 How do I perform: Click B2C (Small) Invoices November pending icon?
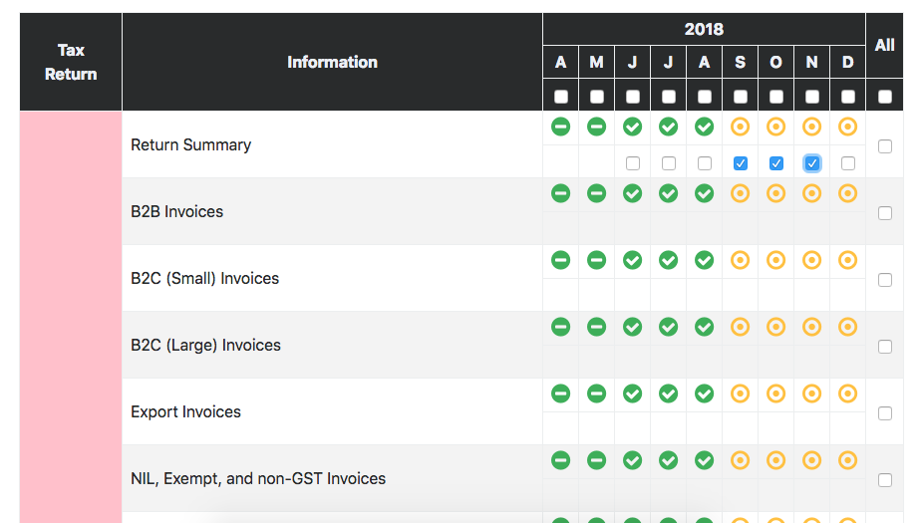811,260
